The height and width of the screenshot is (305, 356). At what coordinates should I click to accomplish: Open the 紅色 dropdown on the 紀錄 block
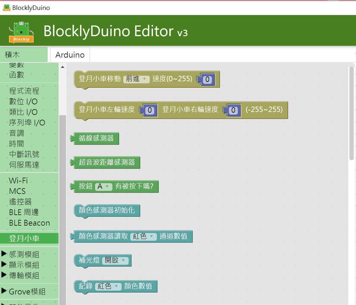pos(109,286)
